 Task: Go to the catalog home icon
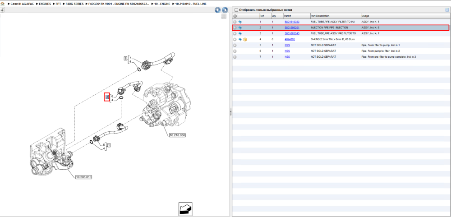[3, 4]
